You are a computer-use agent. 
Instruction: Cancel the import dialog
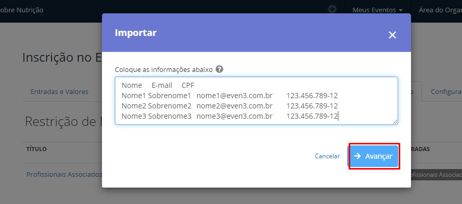[328, 156]
